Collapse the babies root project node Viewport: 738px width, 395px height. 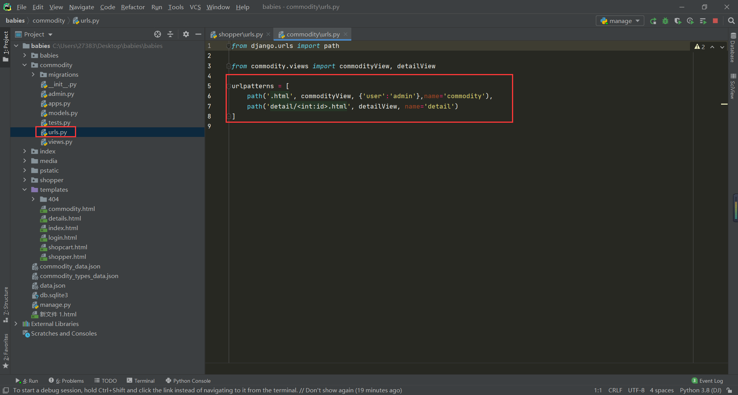coord(16,46)
